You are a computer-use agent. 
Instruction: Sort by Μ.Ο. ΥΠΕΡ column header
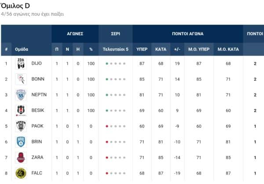pyautogui.click(x=198, y=49)
